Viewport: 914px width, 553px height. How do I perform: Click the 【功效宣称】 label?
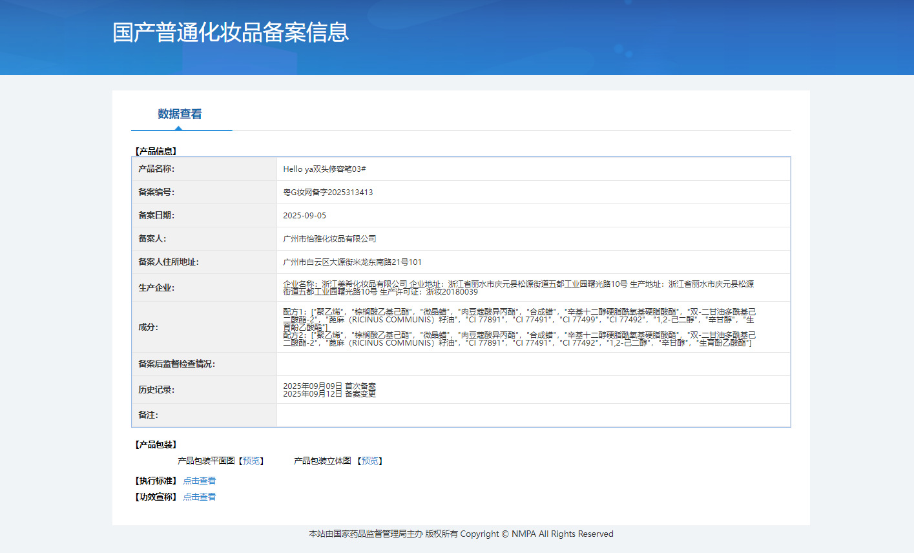[x=156, y=497]
